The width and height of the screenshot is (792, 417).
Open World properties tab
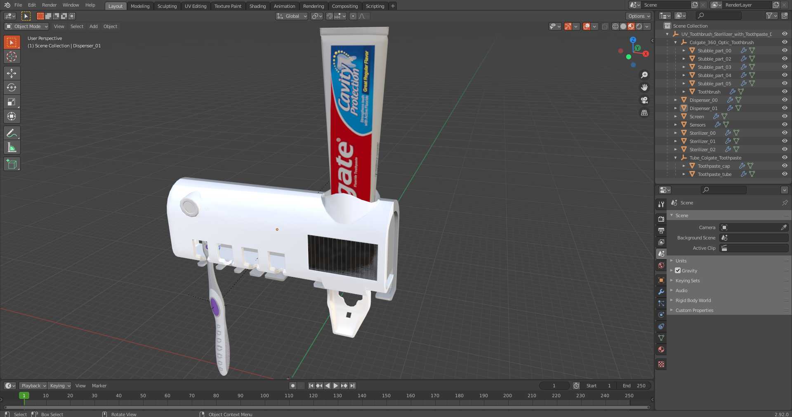click(x=661, y=265)
